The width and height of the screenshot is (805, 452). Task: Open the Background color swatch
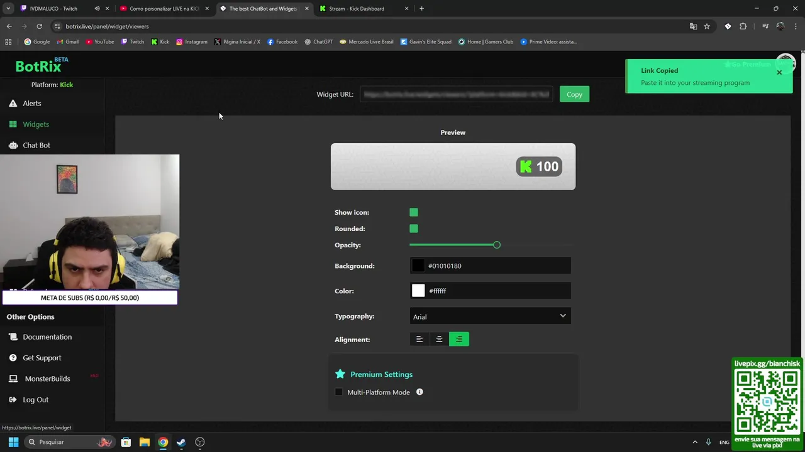tap(418, 266)
